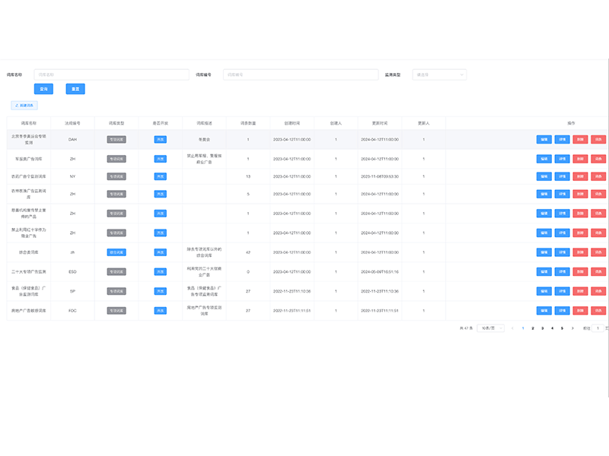The height and width of the screenshot is (456, 609).
Task: Toggle the 开放 status tag for DAH row
Action: pos(160,140)
